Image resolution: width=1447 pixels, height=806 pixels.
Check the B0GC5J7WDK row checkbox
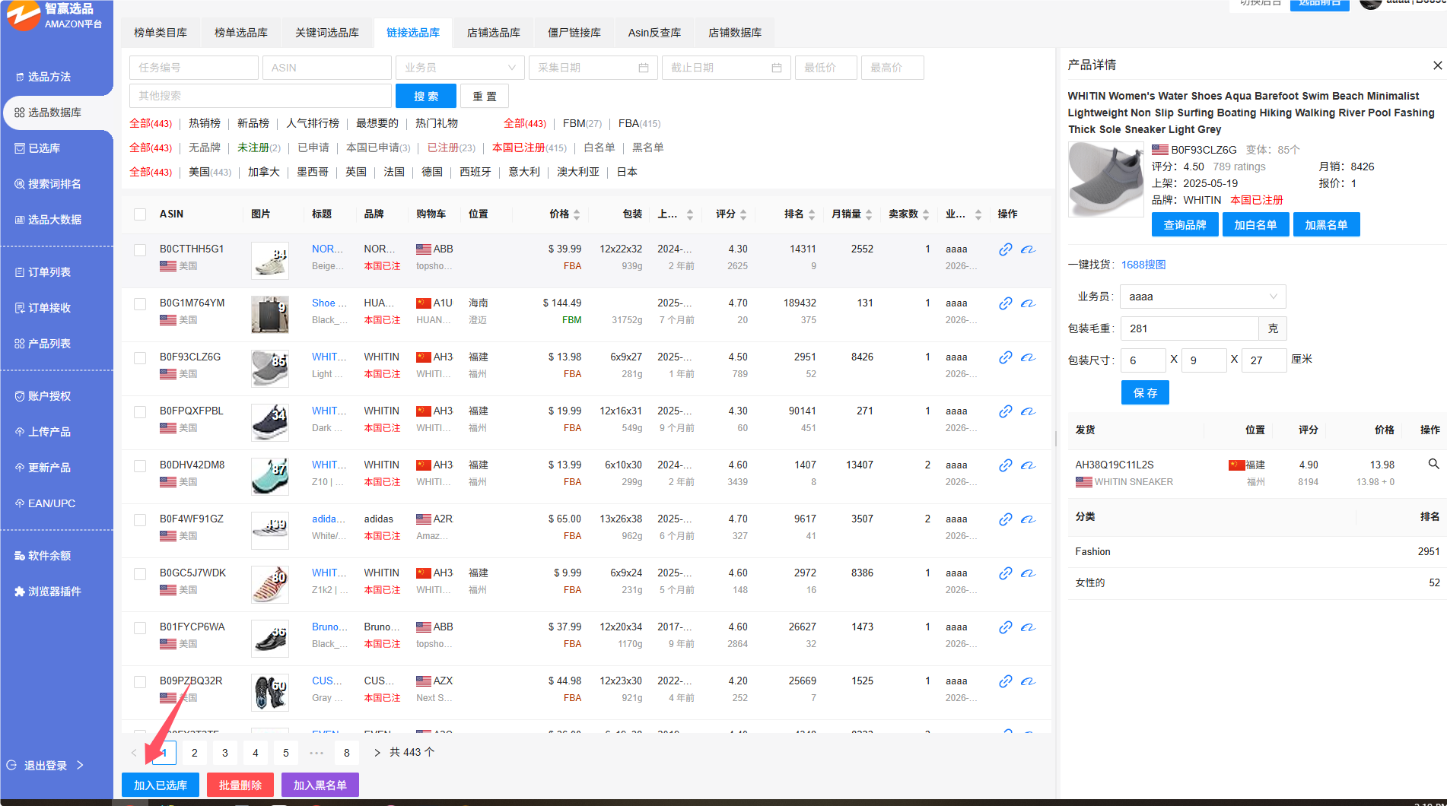(140, 574)
